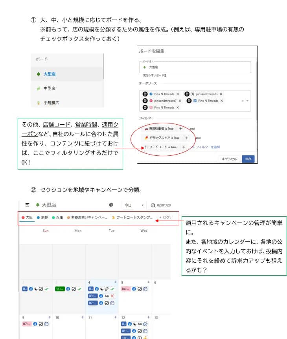Viewport: 287px width, 339px height.
Task: Open the 新春お笑いキャンペーン section tab
Action: 87,217
